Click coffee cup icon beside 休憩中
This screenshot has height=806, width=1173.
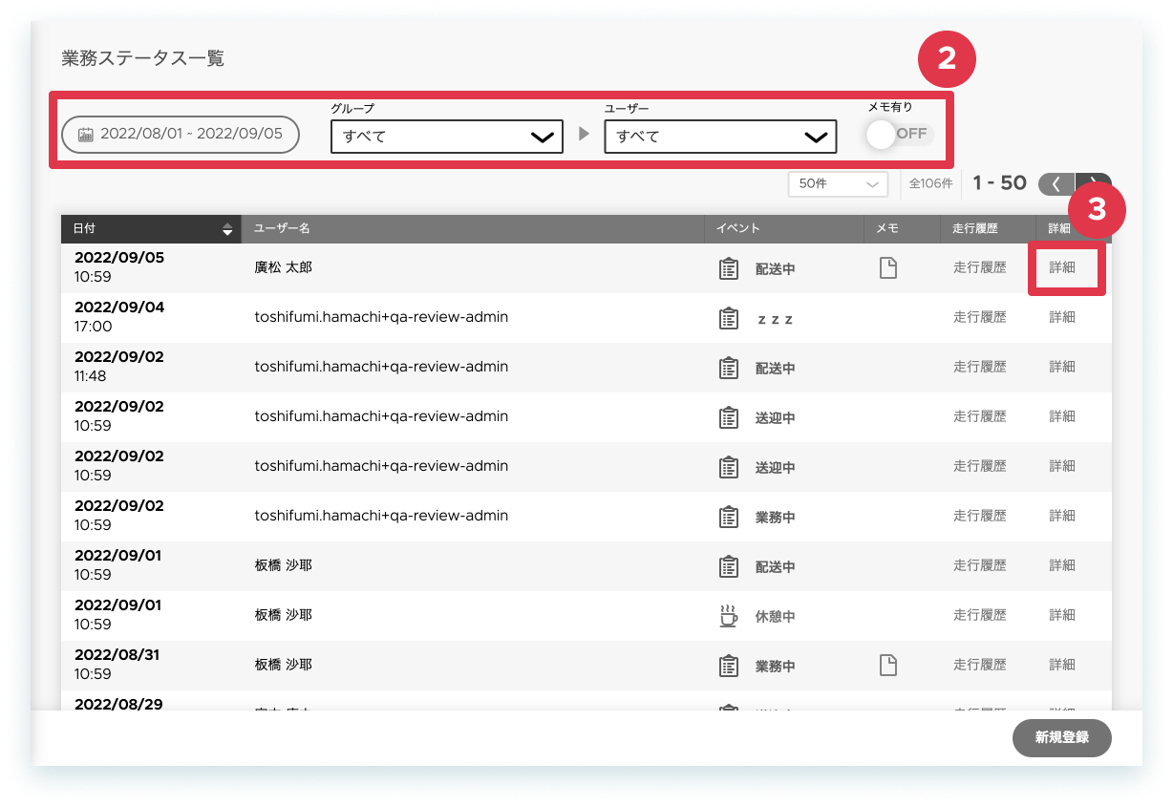[x=729, y=616]
